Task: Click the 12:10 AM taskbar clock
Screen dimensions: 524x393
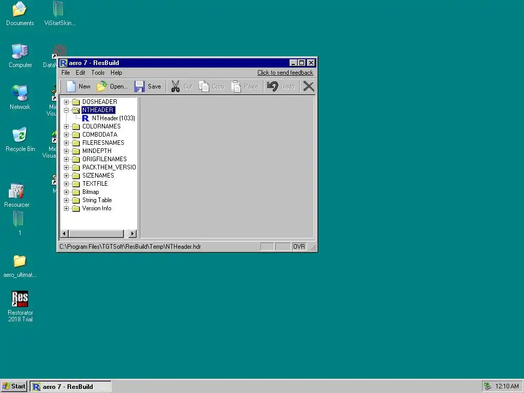Action: tap(507, 386)
